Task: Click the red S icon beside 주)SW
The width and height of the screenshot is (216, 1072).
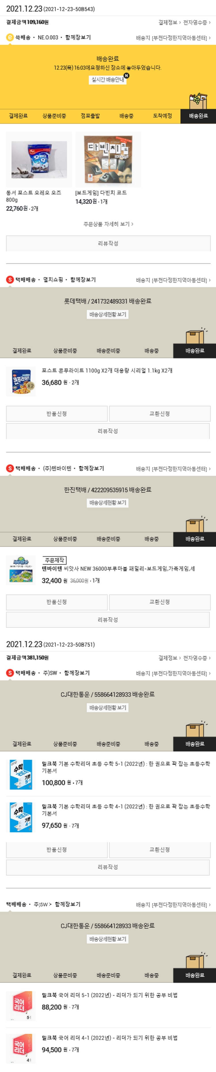Action: (x=10, y=673)
